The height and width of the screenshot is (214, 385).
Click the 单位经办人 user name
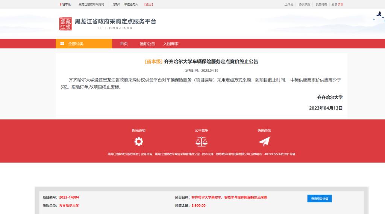[131, 5]
